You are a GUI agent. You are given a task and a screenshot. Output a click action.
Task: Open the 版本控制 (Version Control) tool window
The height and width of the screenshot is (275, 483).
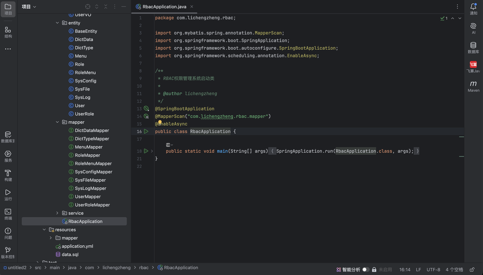click(x=8, y=253)
